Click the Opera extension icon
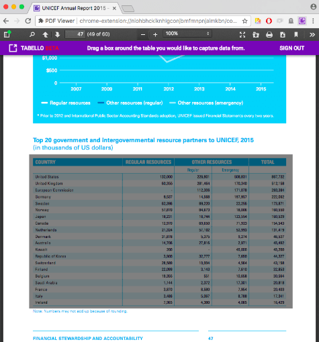 (x=269, y=21)
